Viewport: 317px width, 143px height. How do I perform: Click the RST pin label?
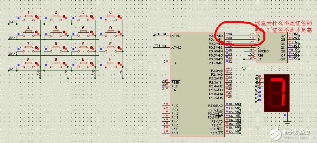coord(175,63)
